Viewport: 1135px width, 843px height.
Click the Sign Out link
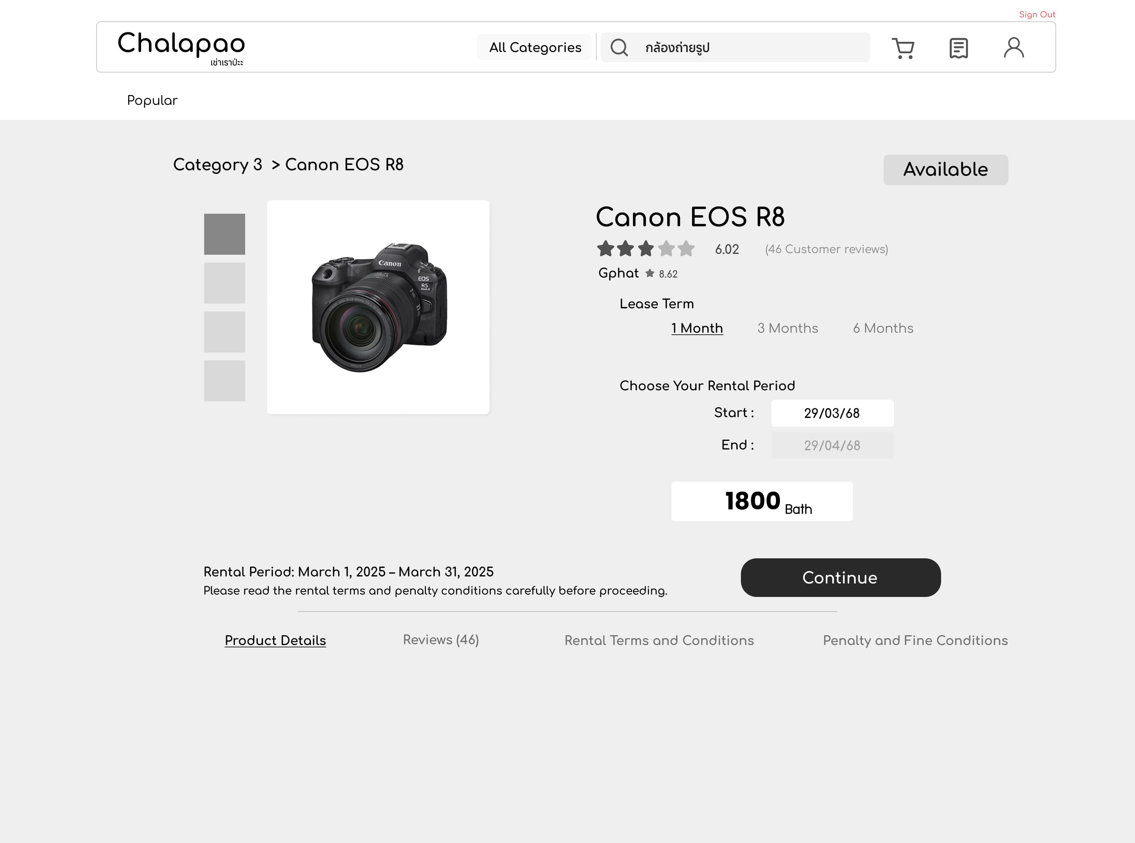pyautogui.click(x=1036, y=14)
